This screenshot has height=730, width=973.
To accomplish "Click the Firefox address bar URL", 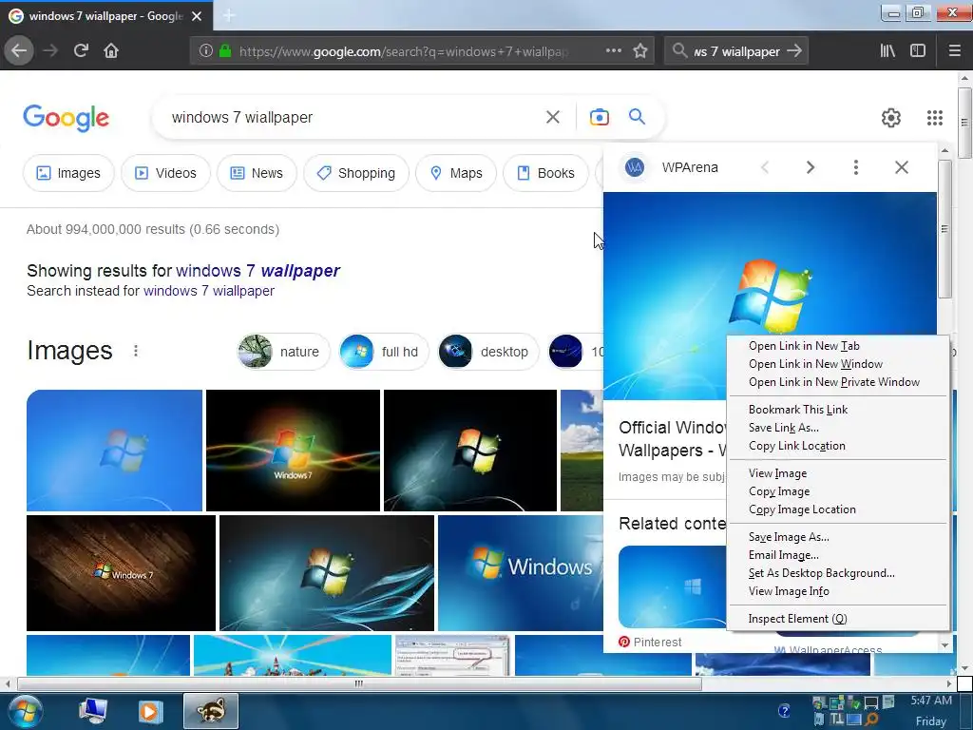I will 403,51.
